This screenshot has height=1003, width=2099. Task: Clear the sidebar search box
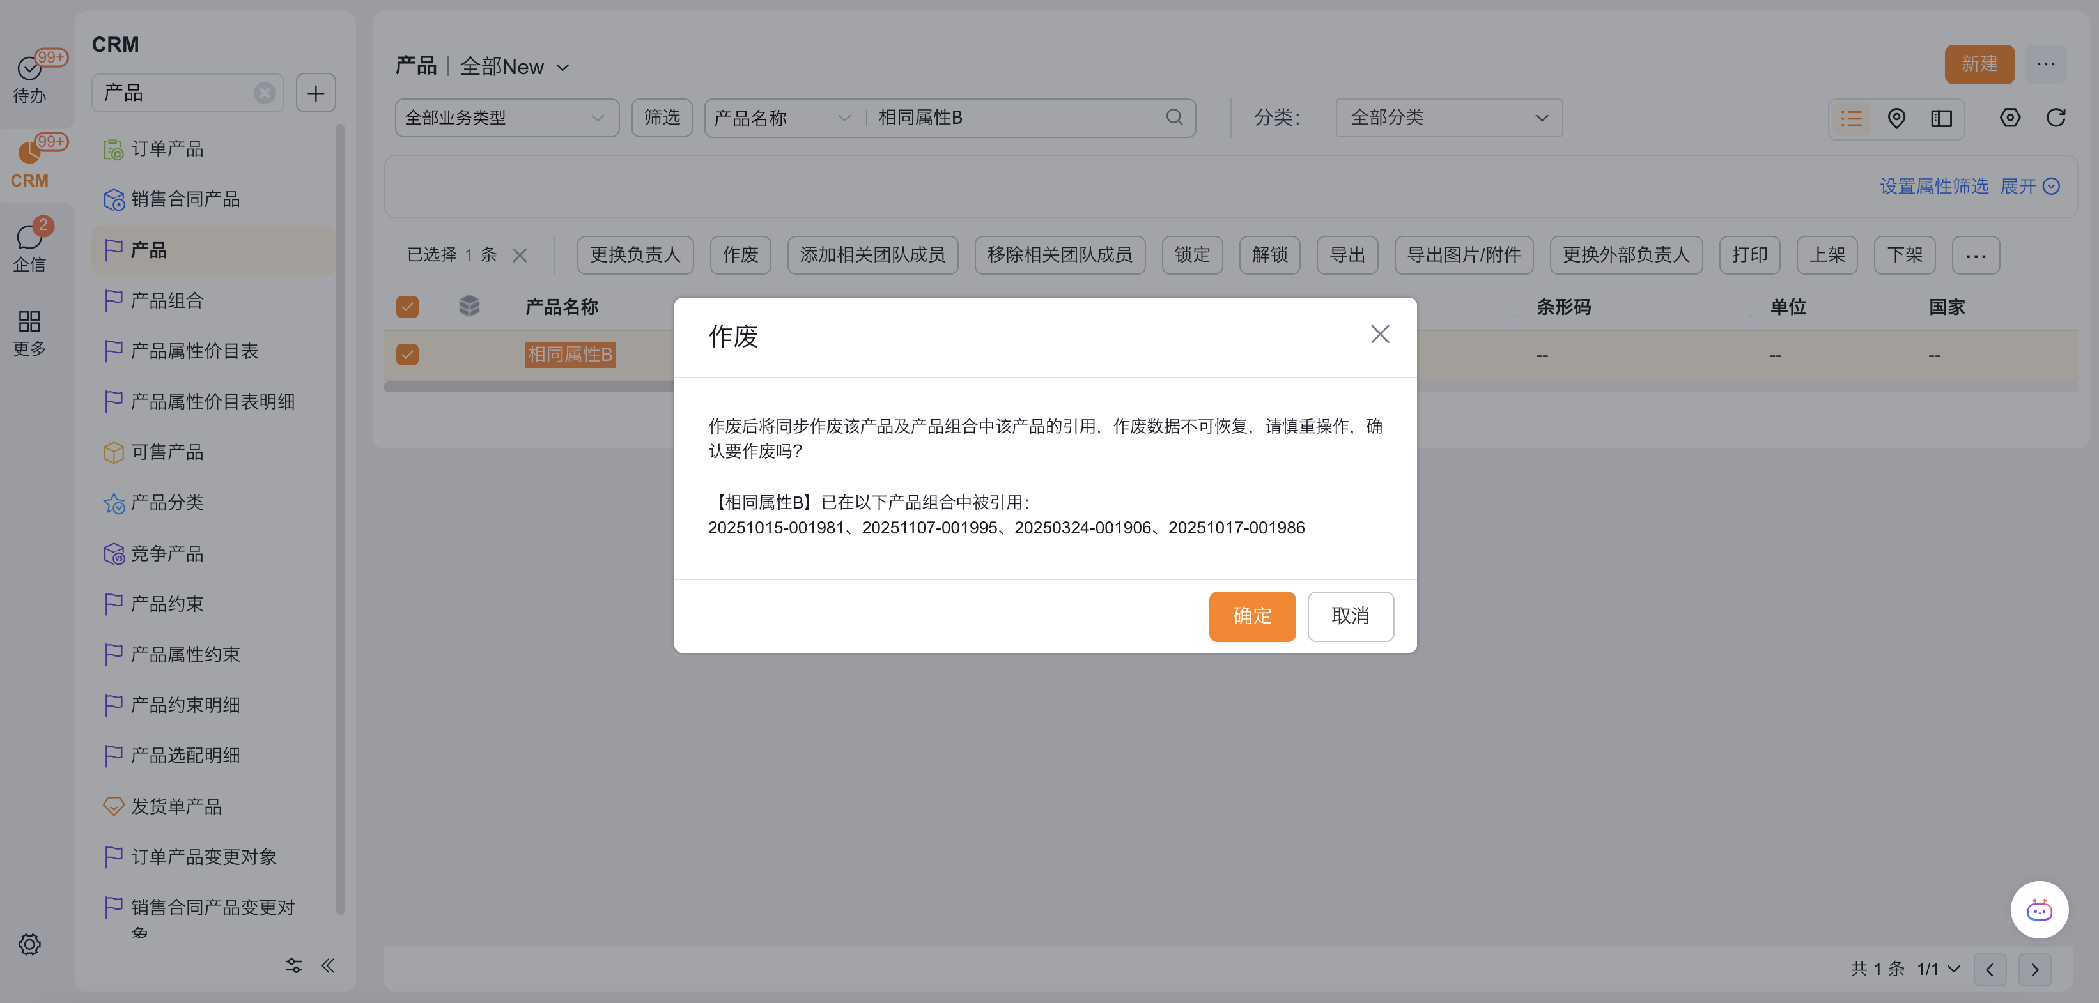click(264, 93)
